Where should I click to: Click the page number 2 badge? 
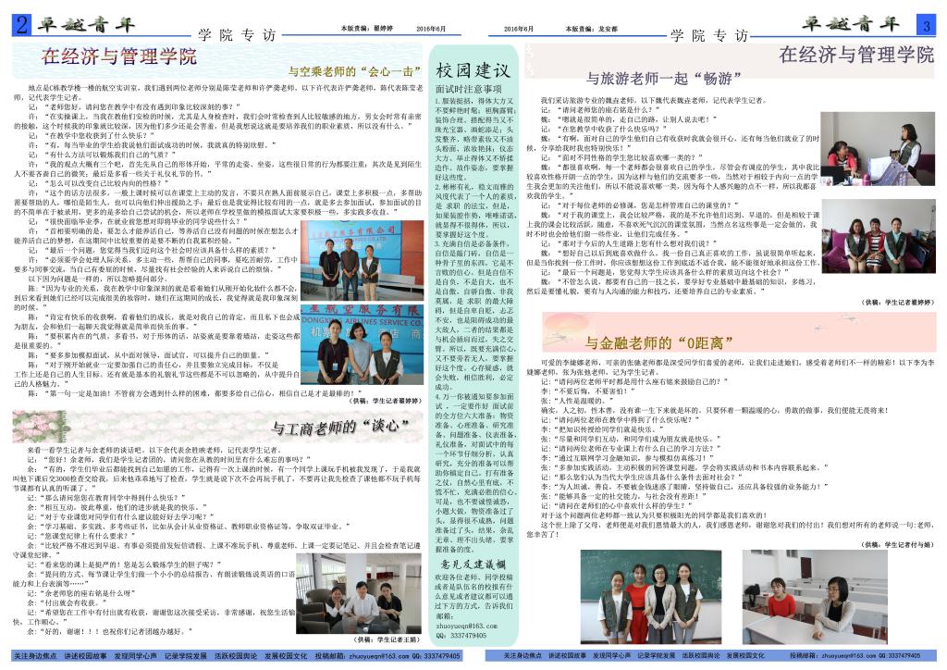click(x=20, y=27)
